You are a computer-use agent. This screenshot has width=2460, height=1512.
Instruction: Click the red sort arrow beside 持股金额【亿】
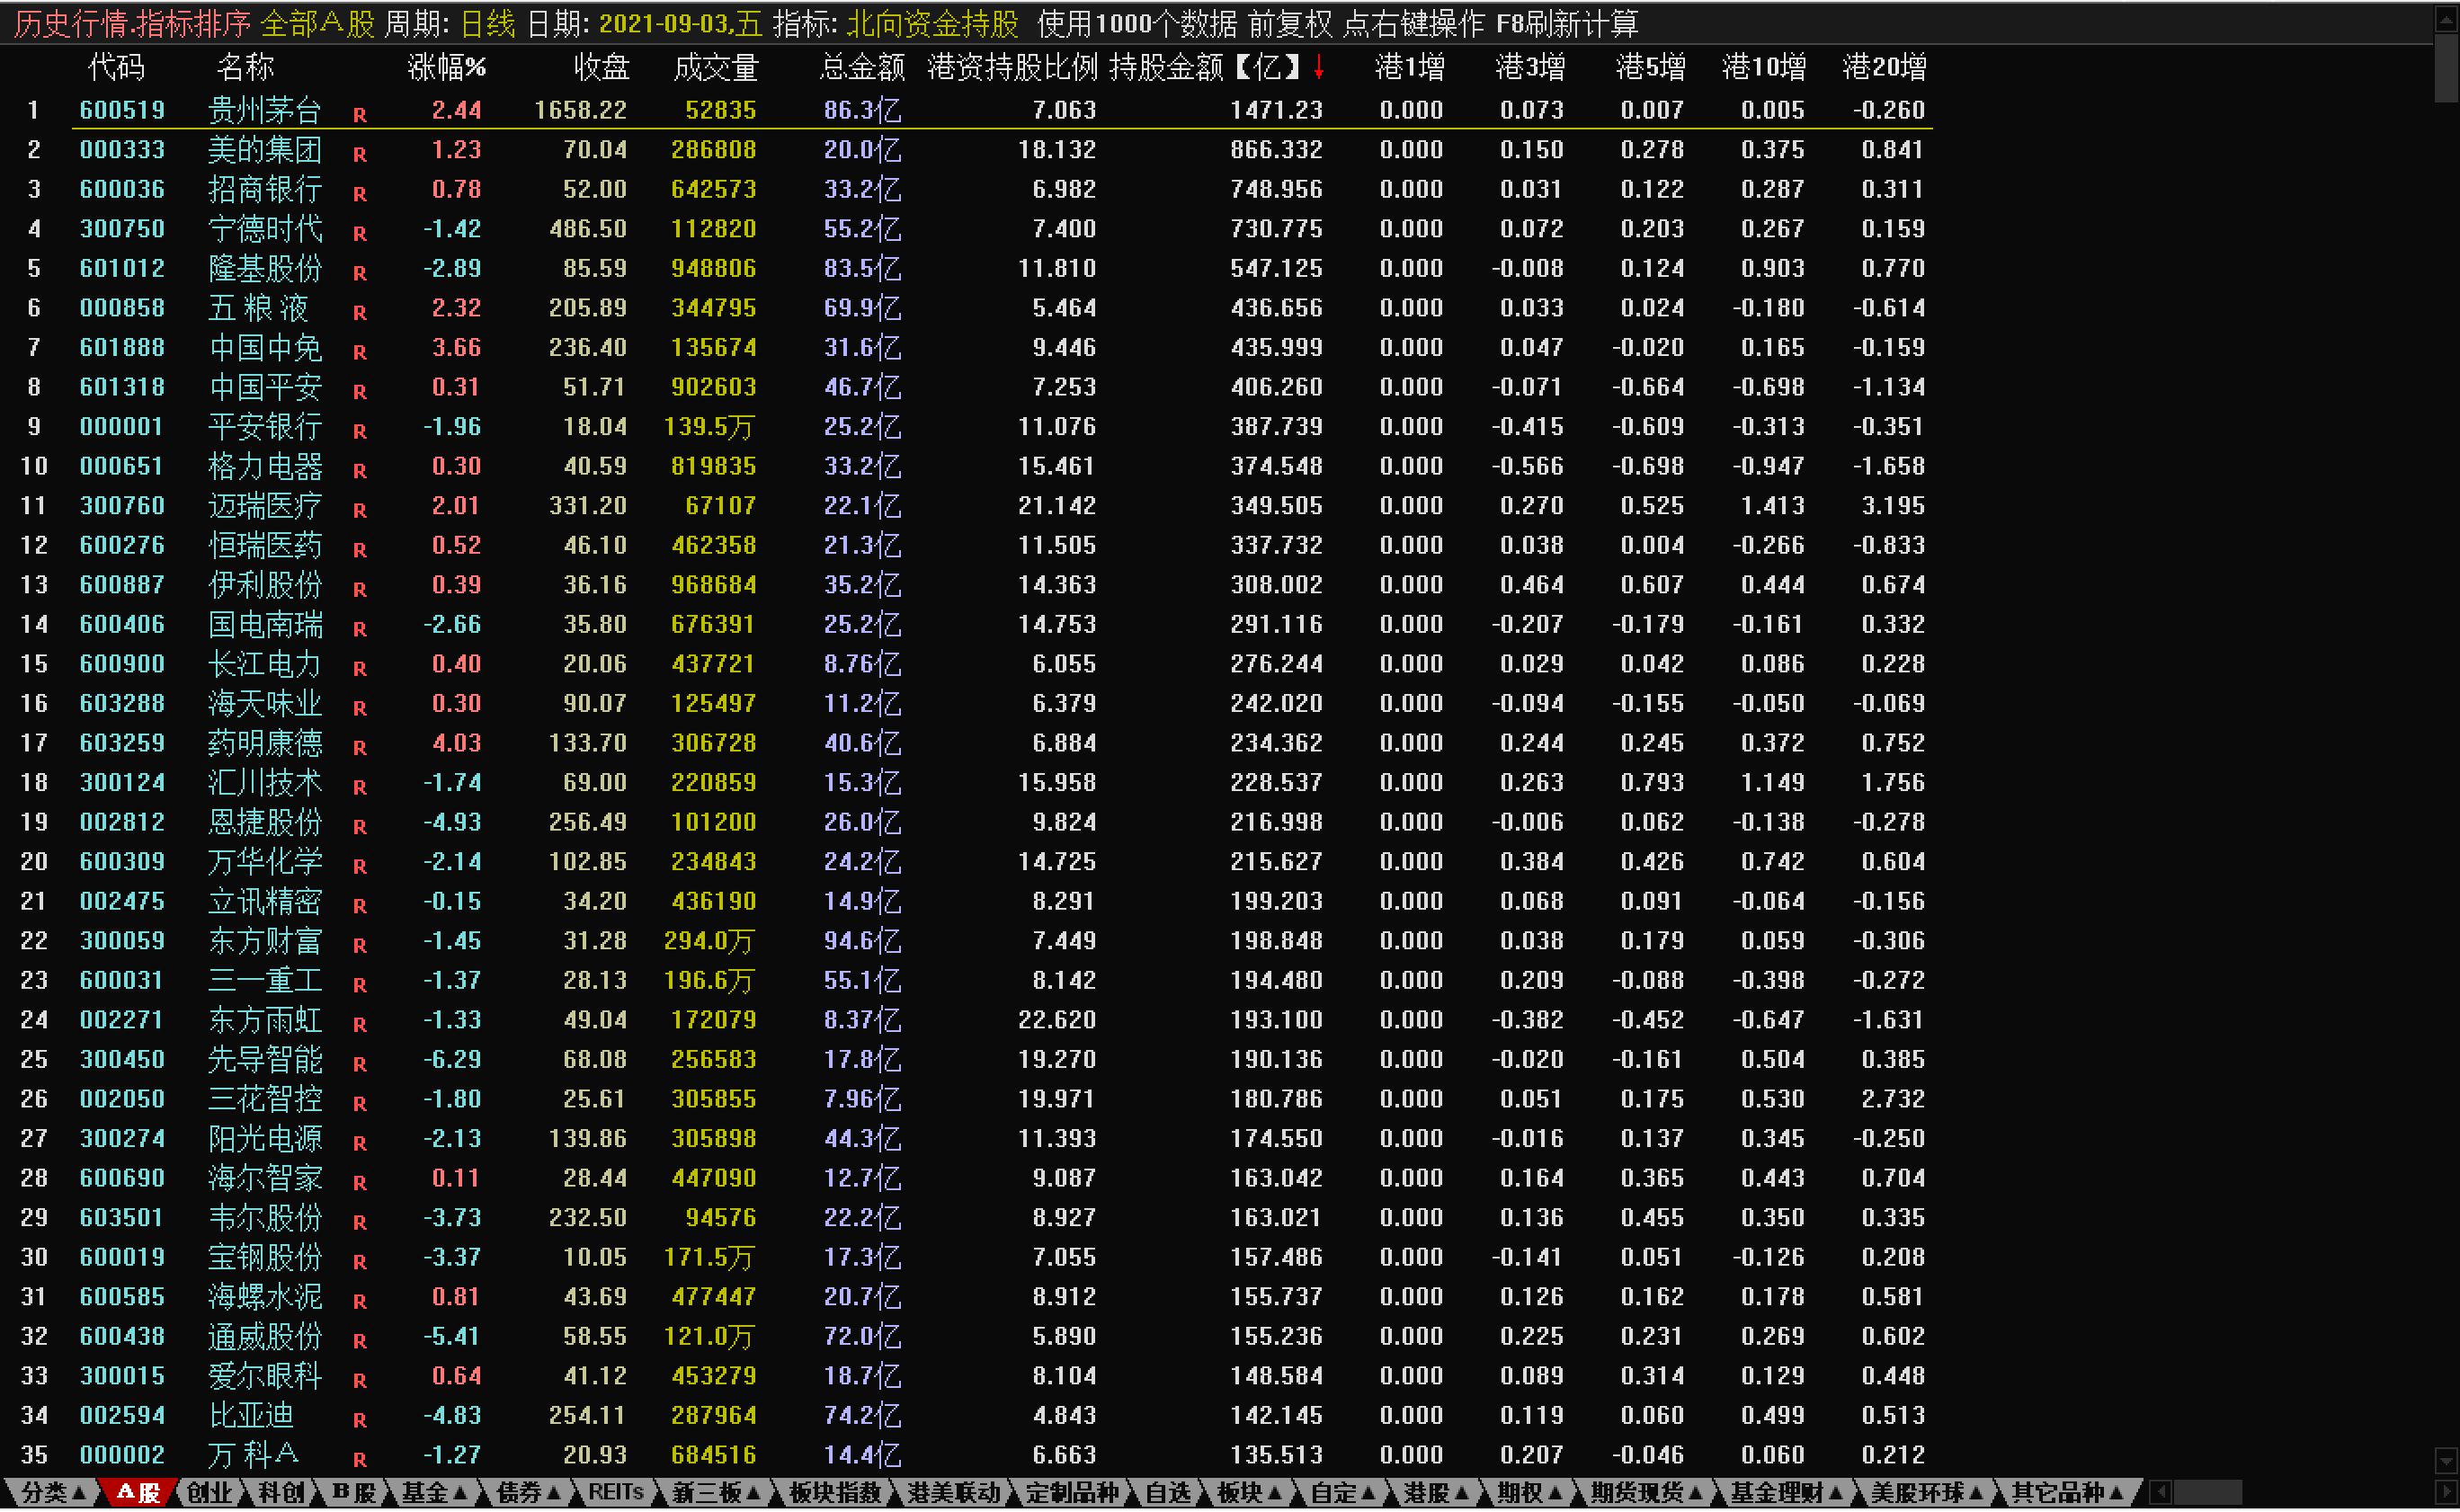tap(1319, 67)
